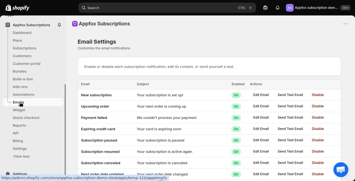355x181 pixels.
Task: Open the API page
Action: tap(16, 133)
